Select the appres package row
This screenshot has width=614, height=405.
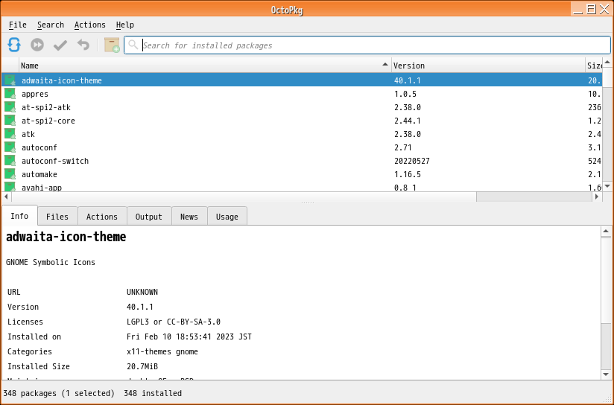pyautogui.click(x=302, y=94)
